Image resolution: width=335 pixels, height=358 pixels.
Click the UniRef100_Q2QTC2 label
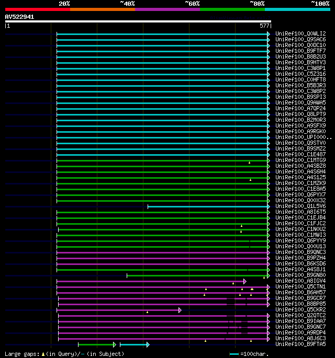point(300,316)
